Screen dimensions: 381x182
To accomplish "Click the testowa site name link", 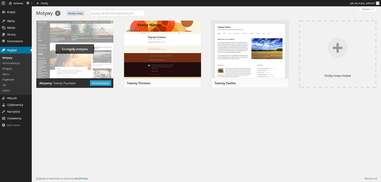I will (x=18, y=4).
